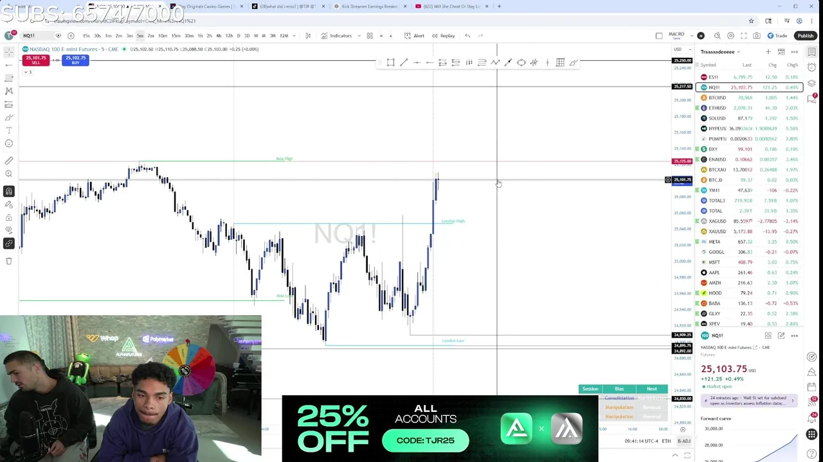The height and width of the screenshot is (462, 823).
Task: Open chart settings hexagon icon
Action: tap(730, 35)
